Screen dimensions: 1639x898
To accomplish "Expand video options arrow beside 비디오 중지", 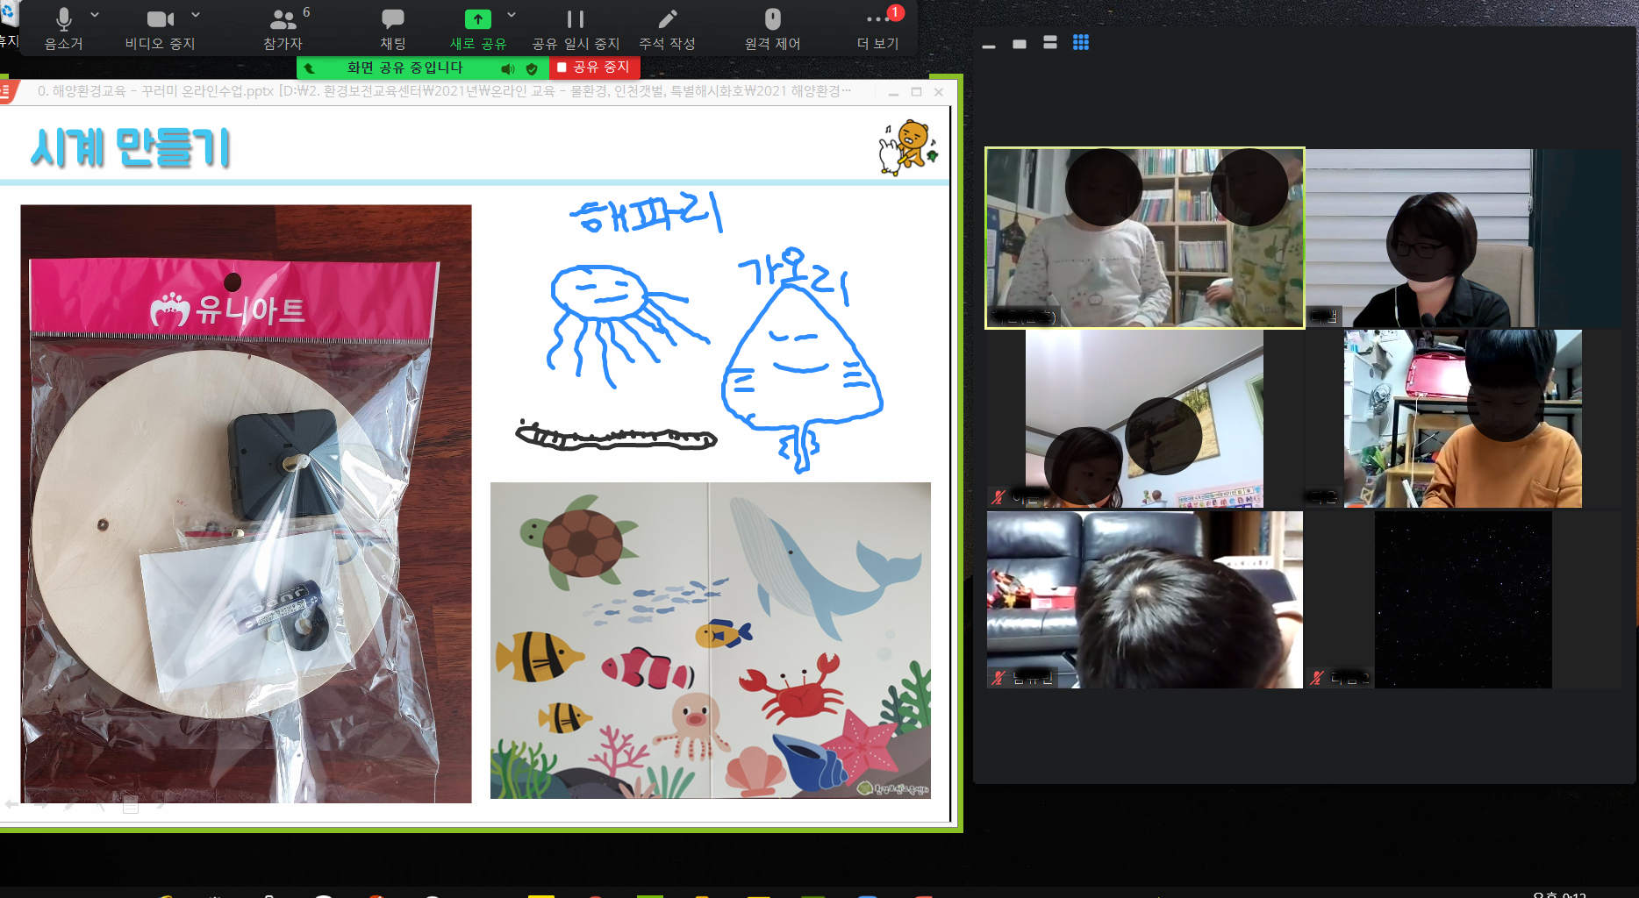I will pos(196,15).
